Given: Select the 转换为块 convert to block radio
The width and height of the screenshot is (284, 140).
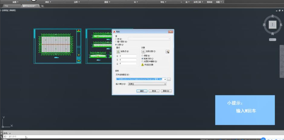Looking at the screenshot, I should (142, 59).
